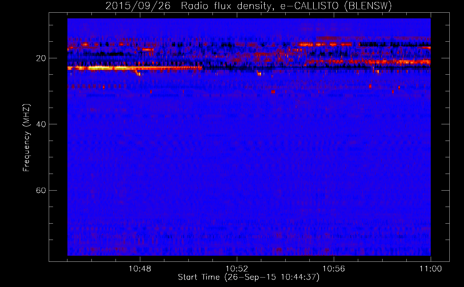The width and height of the screenshot is (464, 287).
Task: Click the 10:56 time axis label
Action: tap(334, 269)
